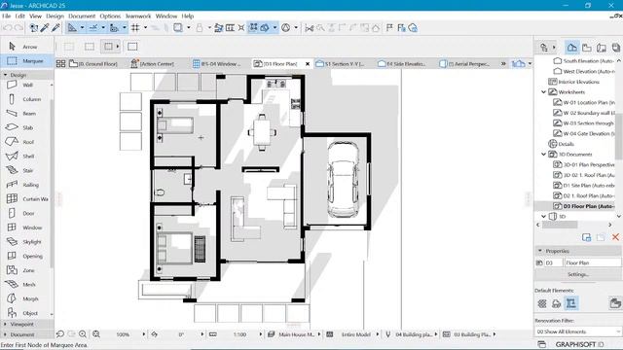623x350 pixels.
Task: Click the Floor Plan name field
Action: tap(593, 262)
